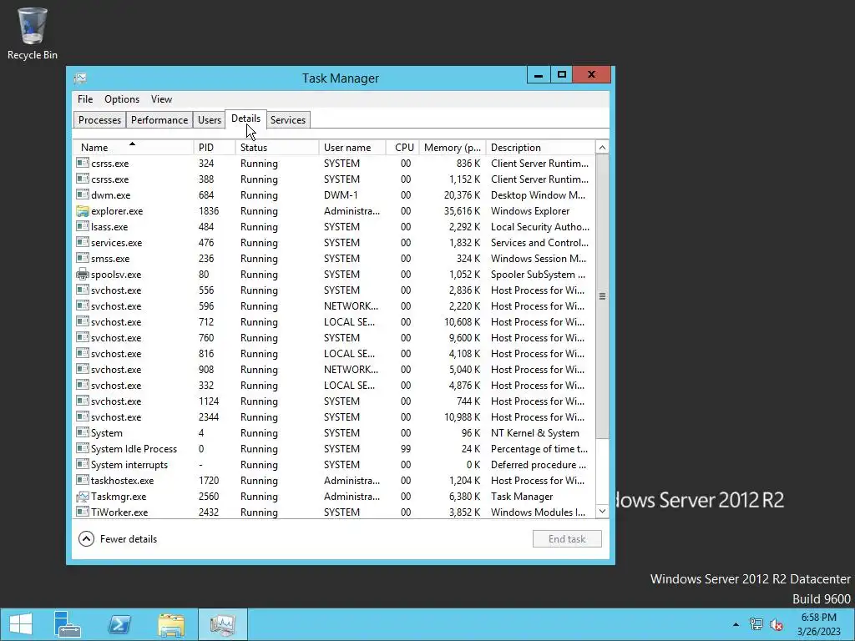Sort by the Memory column header

click(x=453, y=147)
